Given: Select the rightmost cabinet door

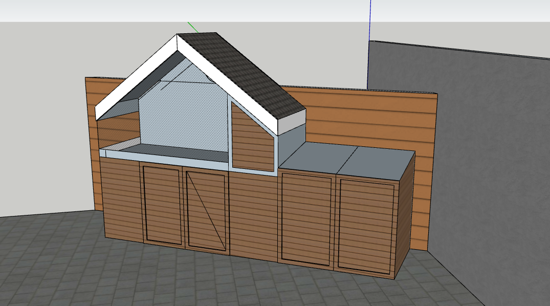Looking at the screenshot, I should (x=366, y=226).
